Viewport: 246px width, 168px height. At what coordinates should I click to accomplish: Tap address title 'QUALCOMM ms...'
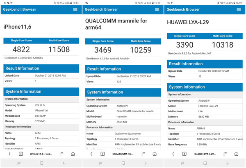point(123,154)
